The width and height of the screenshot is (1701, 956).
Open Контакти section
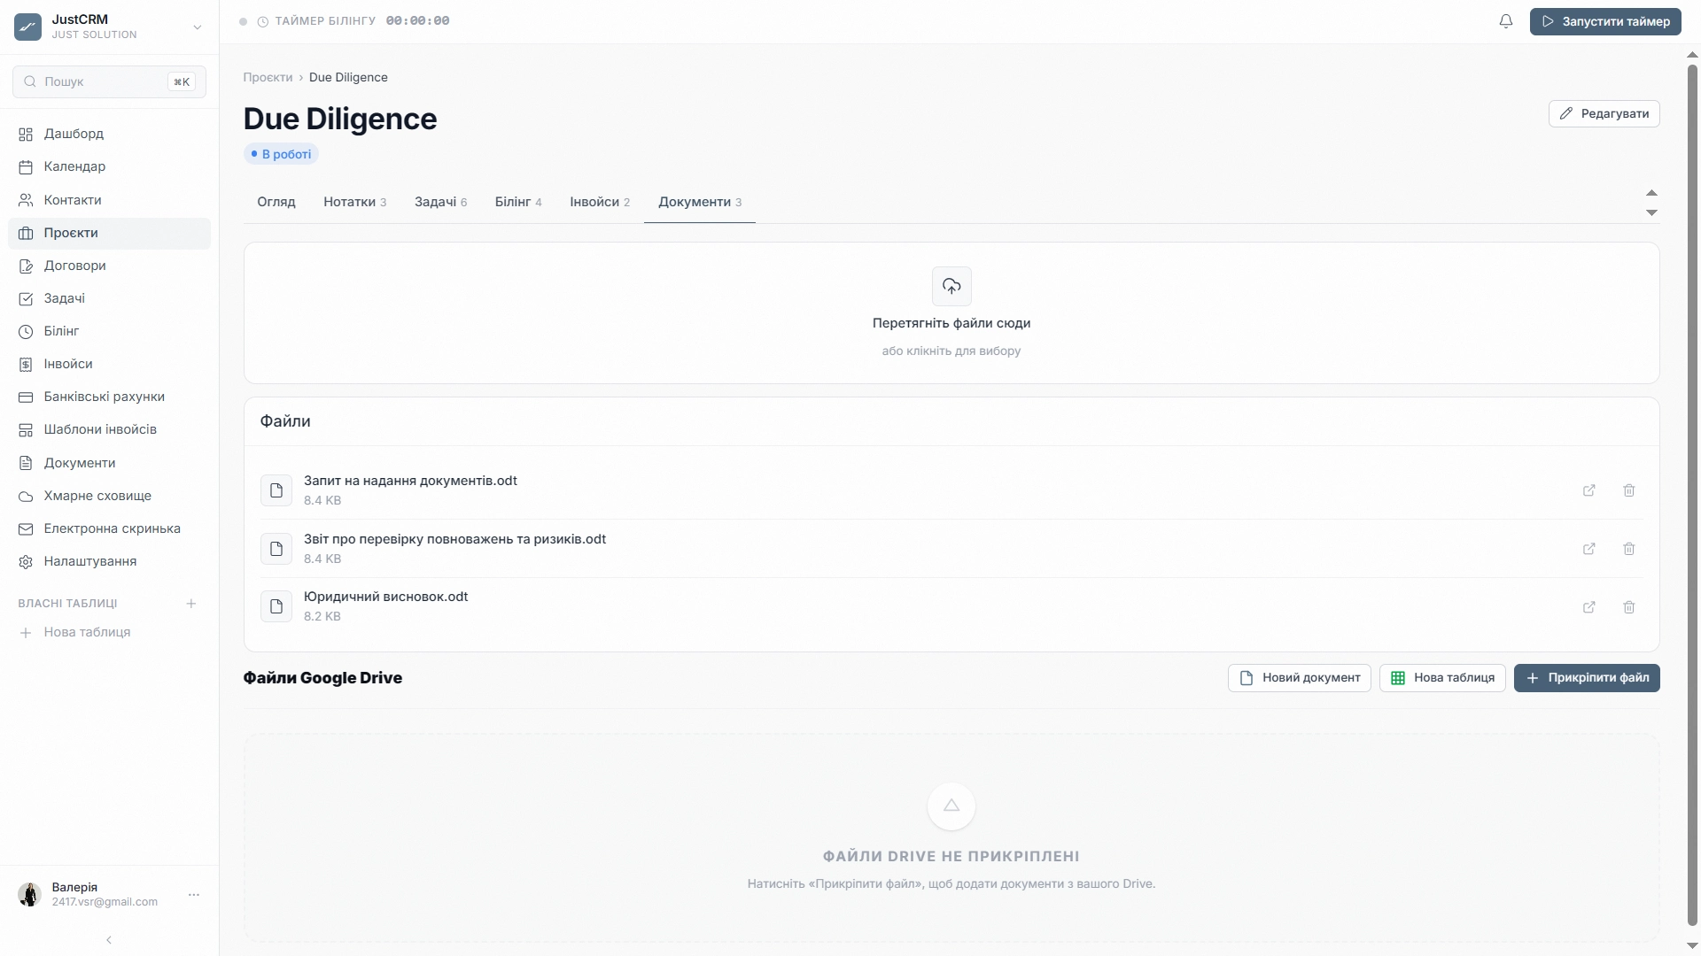coord(109,200)
